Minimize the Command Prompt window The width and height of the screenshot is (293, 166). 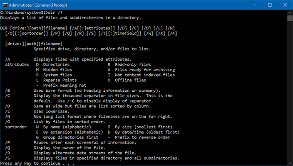click(251, 5)
